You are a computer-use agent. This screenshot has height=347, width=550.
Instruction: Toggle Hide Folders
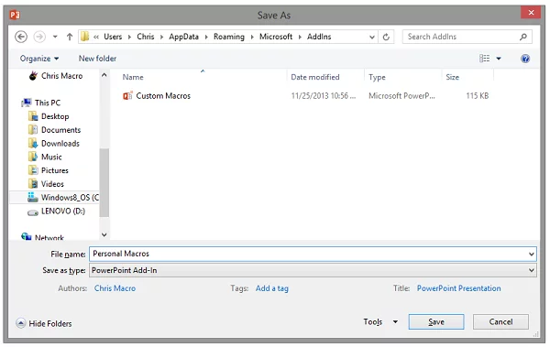[x=44, y=323]
